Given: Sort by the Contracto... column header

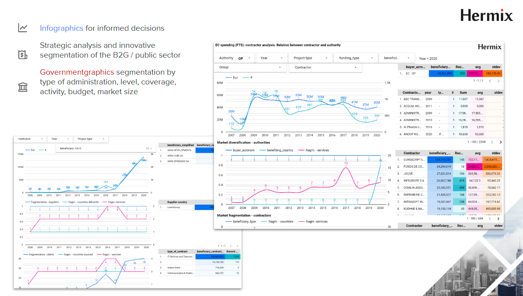Looking at the screenshot, I should pos(412,93).
